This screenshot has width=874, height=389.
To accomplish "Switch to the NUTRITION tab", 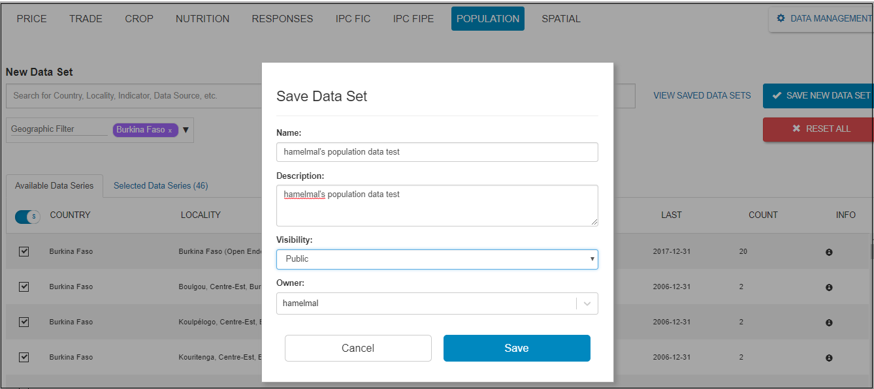I will 202,19.
